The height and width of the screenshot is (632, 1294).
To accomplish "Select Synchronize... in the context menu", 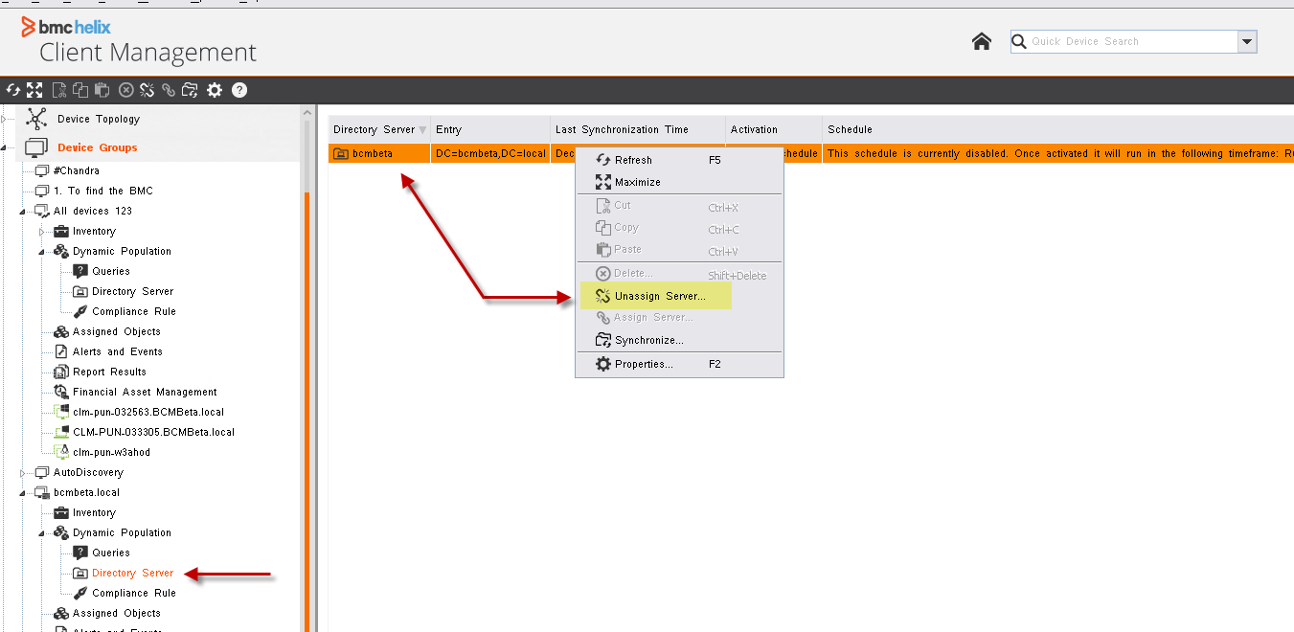I will [679, 340].
